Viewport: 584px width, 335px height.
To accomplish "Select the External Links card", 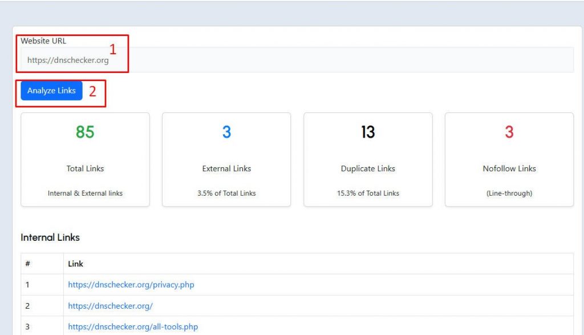I will (226, 159).
